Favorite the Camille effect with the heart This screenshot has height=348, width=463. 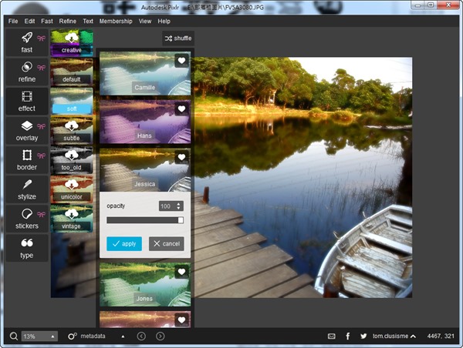coord(181,61)
